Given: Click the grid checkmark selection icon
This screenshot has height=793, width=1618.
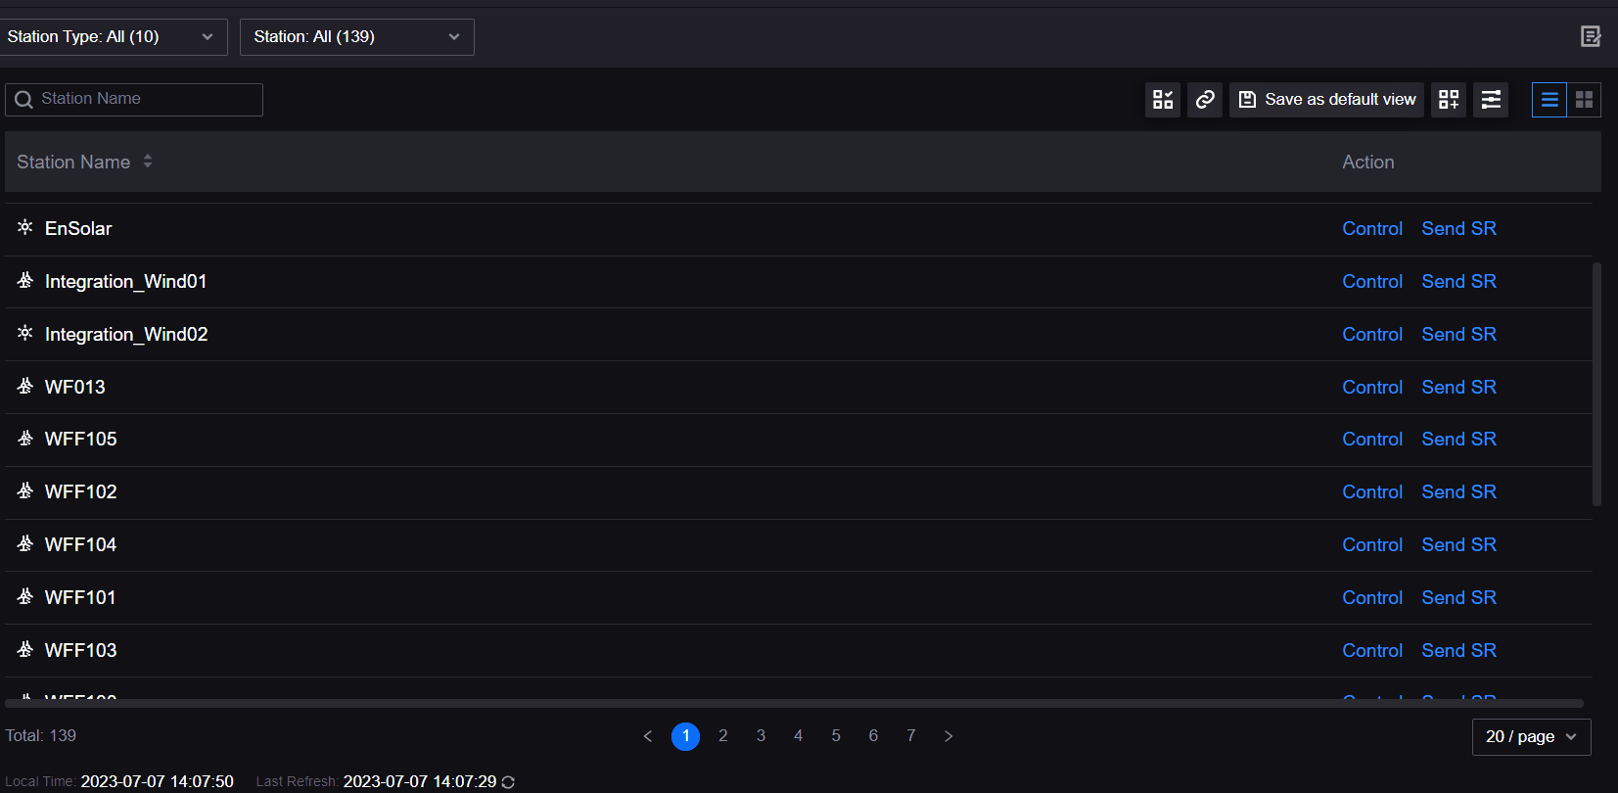Looking at the screenshot, I should pyautogui.click(x=1162, y=100).
